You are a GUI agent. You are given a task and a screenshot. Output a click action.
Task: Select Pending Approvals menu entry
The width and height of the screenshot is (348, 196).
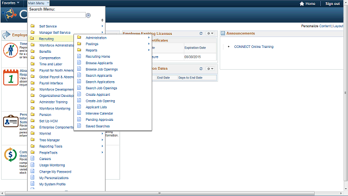pyautogui.click(x=99, y=120)
